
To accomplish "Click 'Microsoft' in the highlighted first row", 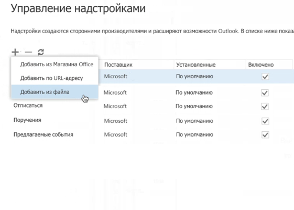I will (115, 77).
